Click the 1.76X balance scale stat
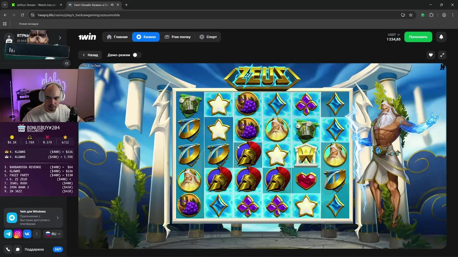This screenshot has width=458, height=257. pos(30,140)
